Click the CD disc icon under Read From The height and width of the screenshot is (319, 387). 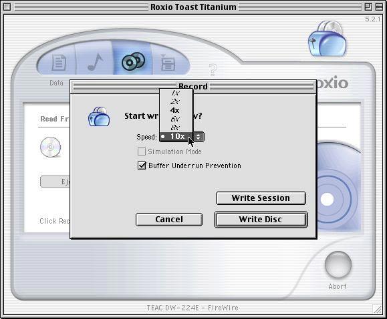click(51, 147)
